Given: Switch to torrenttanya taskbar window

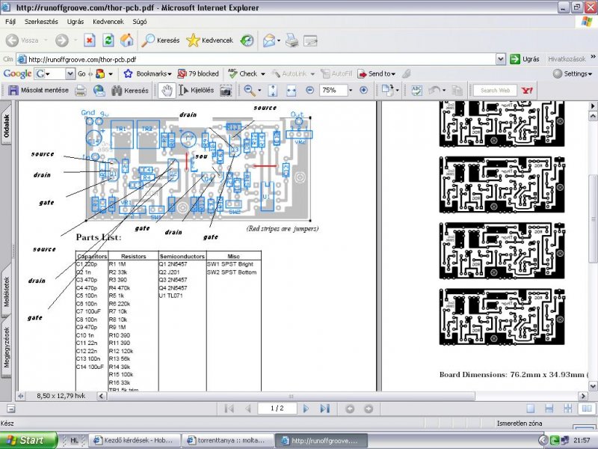Looking at the screenshot, I should [x=228, y=441].
